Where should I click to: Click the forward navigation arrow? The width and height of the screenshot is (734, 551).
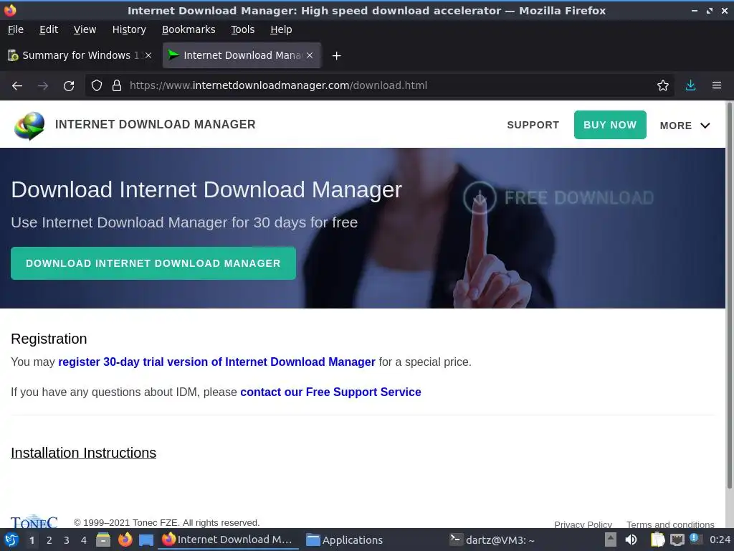43,86
